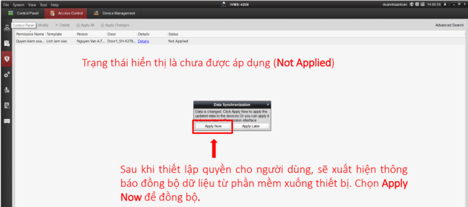Image resolution: width=468 pixels, height=207 pixels.
Task: Select the red shield Permission icon
Action: [7, 59]
